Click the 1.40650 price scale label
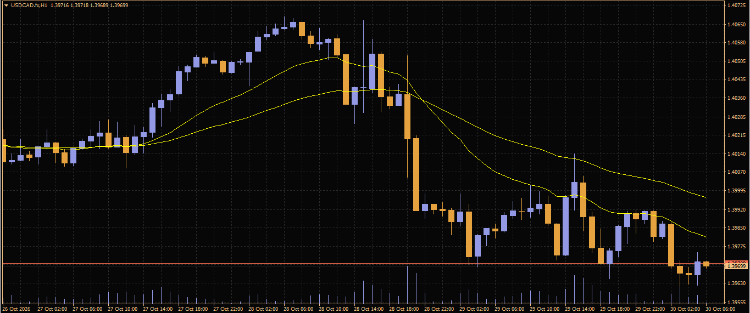 [x=736, y=24]
